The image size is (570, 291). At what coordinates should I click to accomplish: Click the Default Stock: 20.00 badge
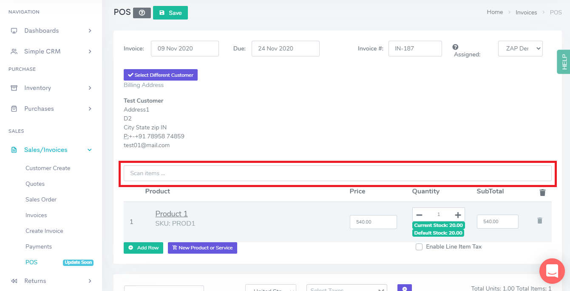coord(438,233)
